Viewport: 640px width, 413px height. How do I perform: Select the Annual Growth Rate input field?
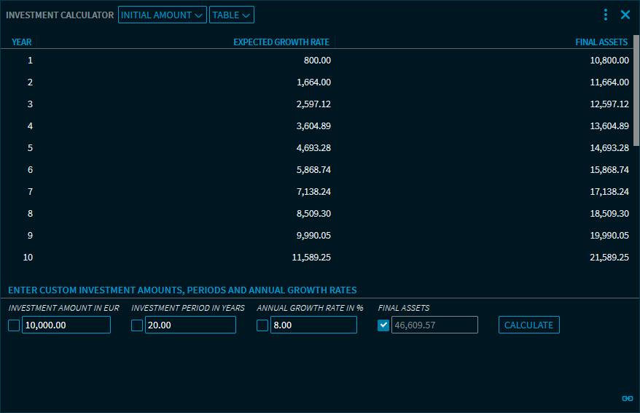pyautogui.click(x=313, y=325)
